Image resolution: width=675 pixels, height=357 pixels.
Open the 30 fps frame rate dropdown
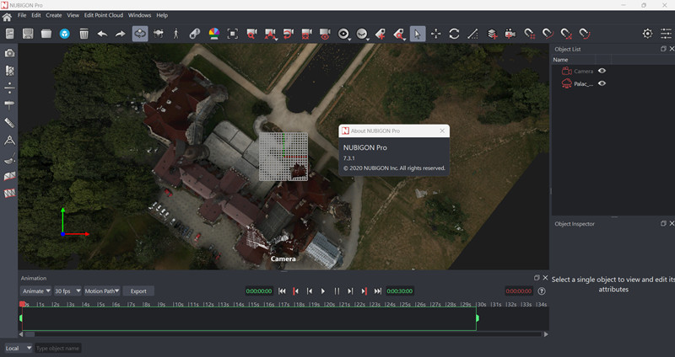point(67,291)
